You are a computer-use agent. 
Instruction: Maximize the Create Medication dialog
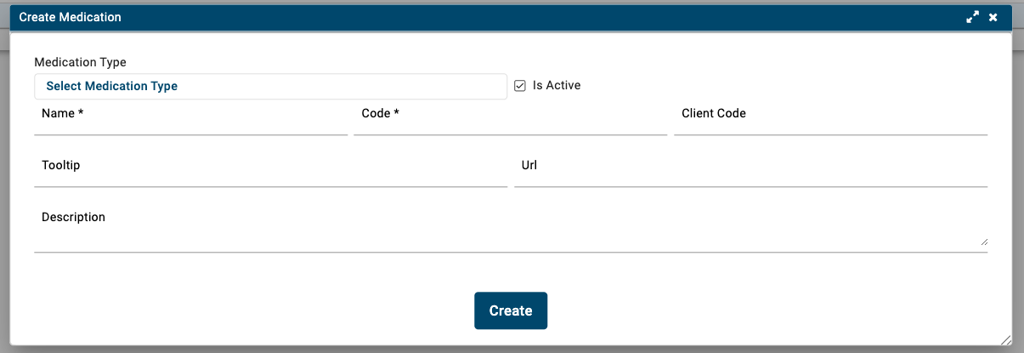click(x=973, y=17)
